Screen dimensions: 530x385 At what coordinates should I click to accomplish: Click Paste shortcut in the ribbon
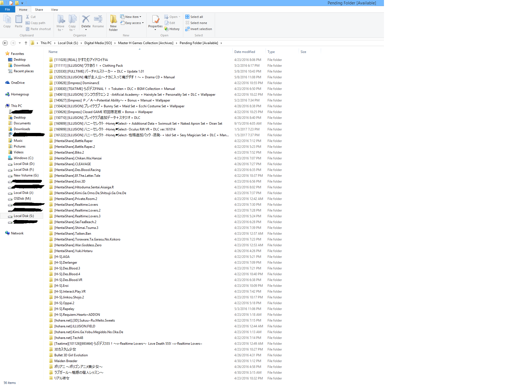[x=38, y=29]
